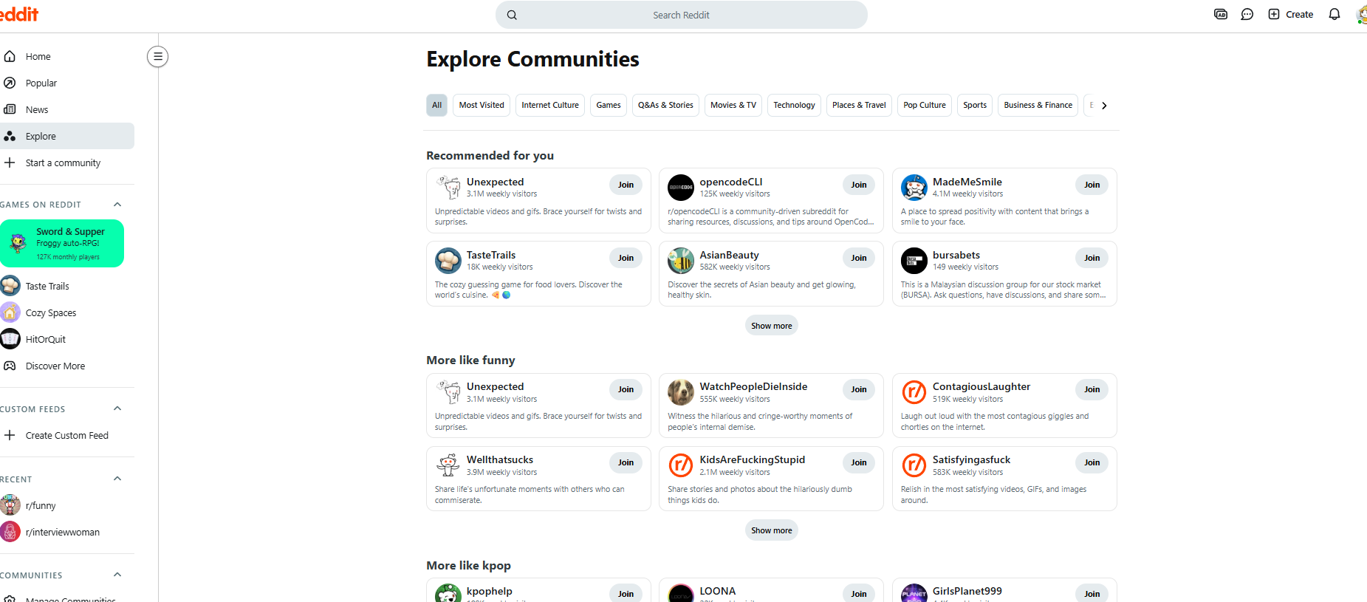Select the Movies & TV tab
This screenshot has height=602, width=1367.
tap(733, 105)
